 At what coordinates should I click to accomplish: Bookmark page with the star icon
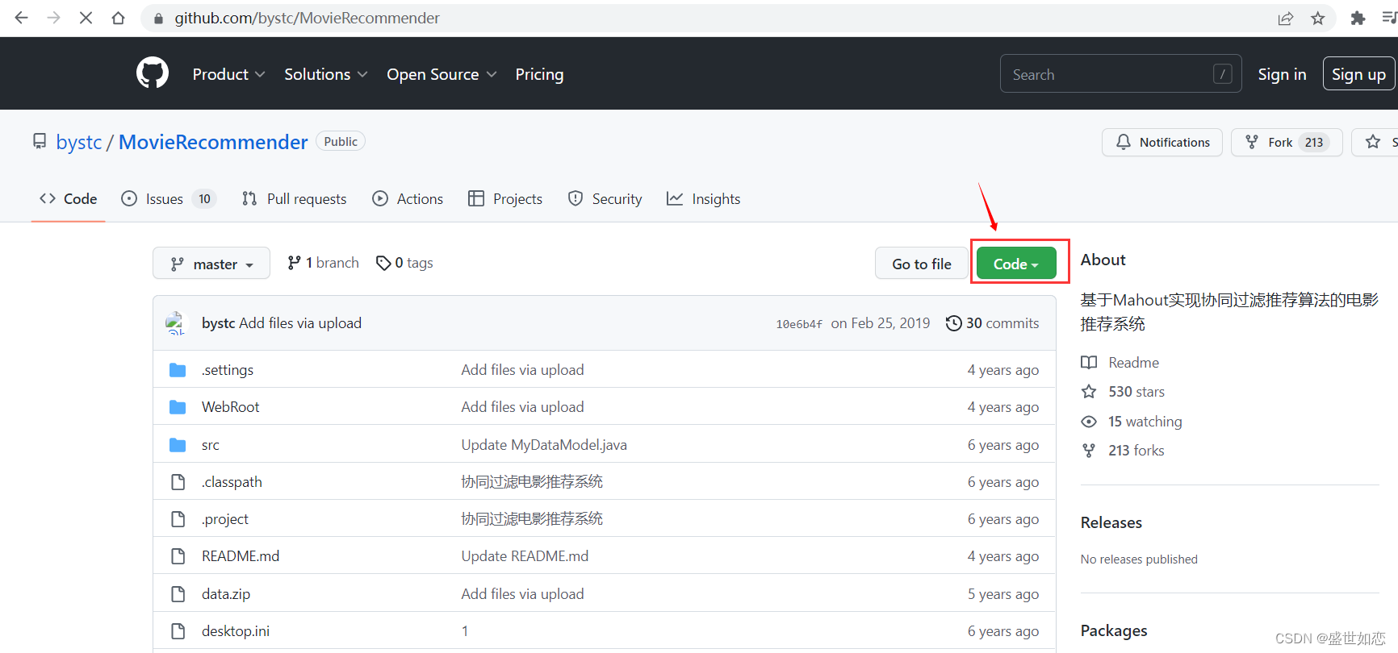tap(1318, 19)
